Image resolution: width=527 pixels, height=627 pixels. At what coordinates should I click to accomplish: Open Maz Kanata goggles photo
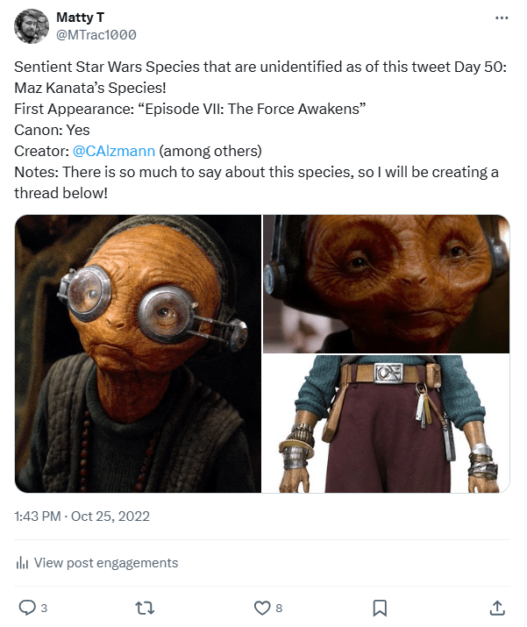(x=138, y=353)
